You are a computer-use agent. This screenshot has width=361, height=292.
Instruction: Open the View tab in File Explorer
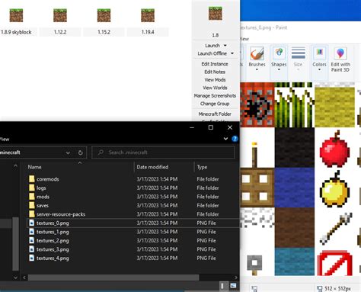click(5, 140)
